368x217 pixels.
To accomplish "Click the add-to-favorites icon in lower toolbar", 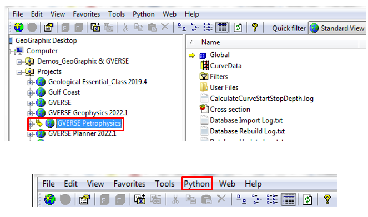I will 140,199.
